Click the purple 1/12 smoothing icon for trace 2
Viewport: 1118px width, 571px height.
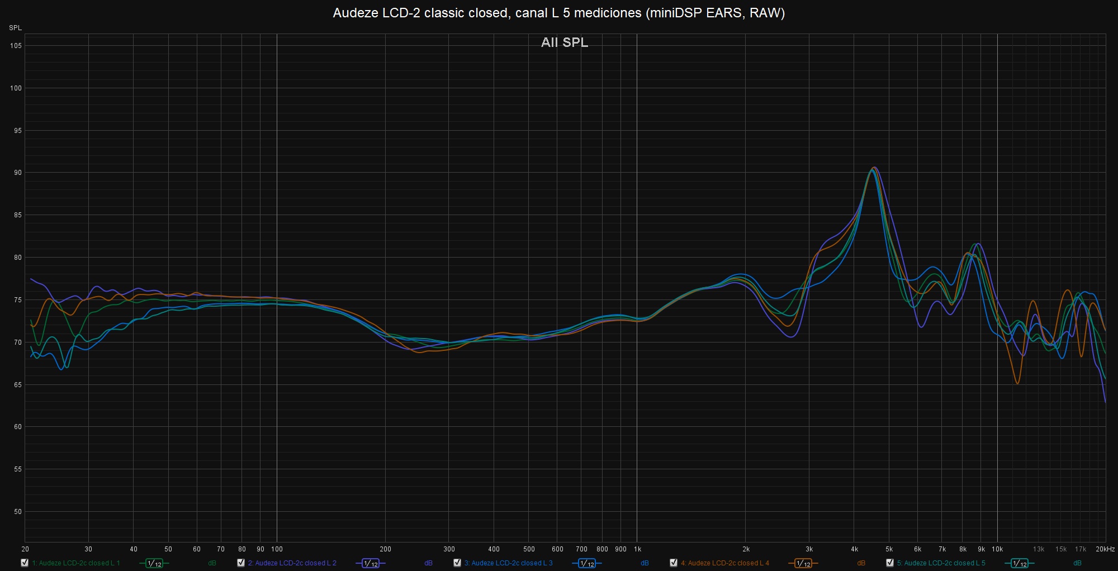[371, 563]
